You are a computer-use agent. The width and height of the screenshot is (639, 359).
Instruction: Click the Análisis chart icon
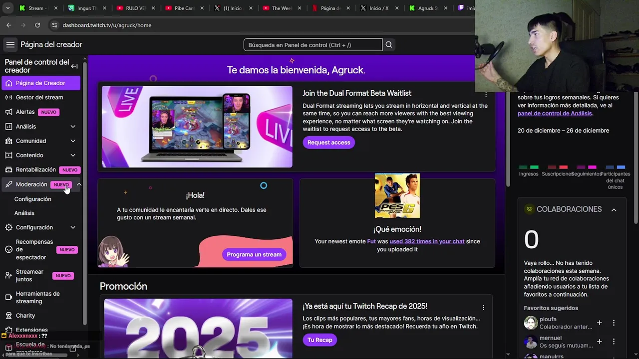(8, 127)
